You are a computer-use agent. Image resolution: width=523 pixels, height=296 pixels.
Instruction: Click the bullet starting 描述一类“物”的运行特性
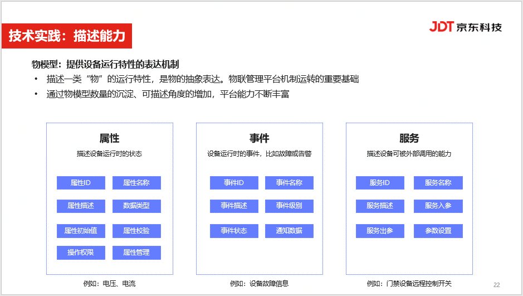point(203,79)
